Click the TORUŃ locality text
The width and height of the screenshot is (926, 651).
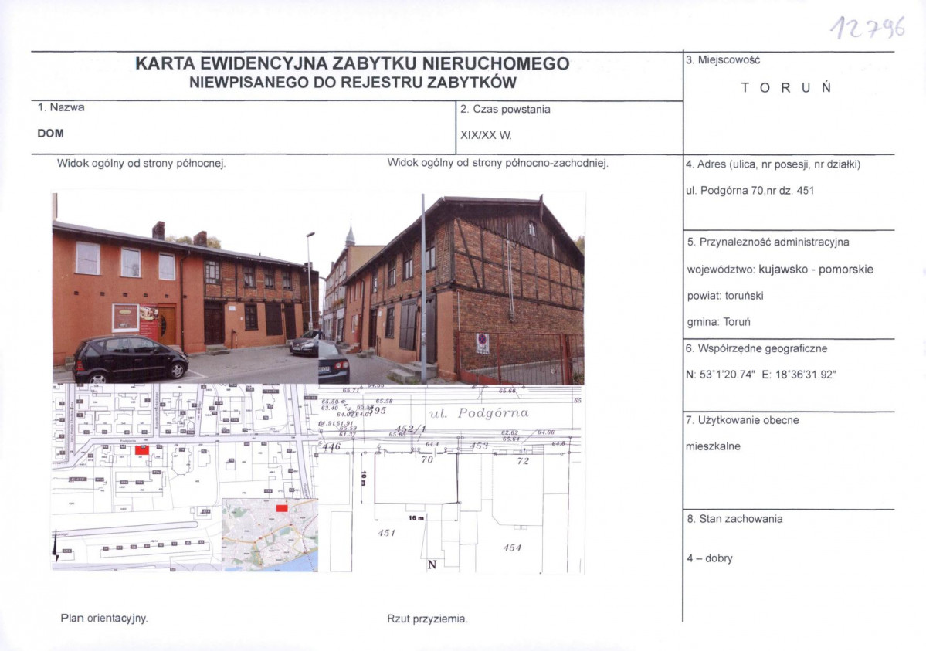(787, 88)
